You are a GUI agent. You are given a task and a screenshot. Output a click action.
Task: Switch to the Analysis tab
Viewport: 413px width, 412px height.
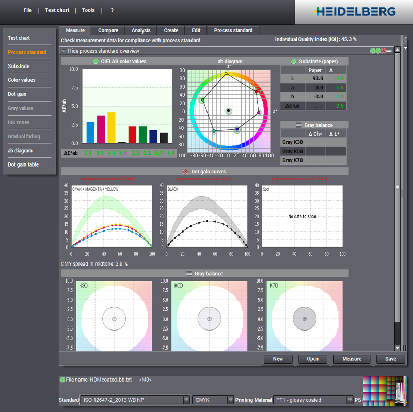[140, 30]
